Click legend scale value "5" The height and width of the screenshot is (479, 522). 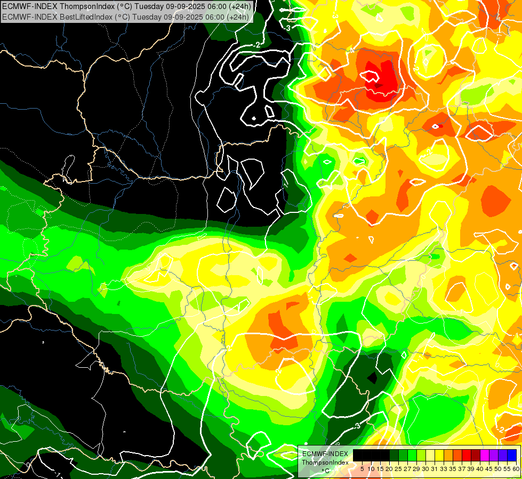362,469
